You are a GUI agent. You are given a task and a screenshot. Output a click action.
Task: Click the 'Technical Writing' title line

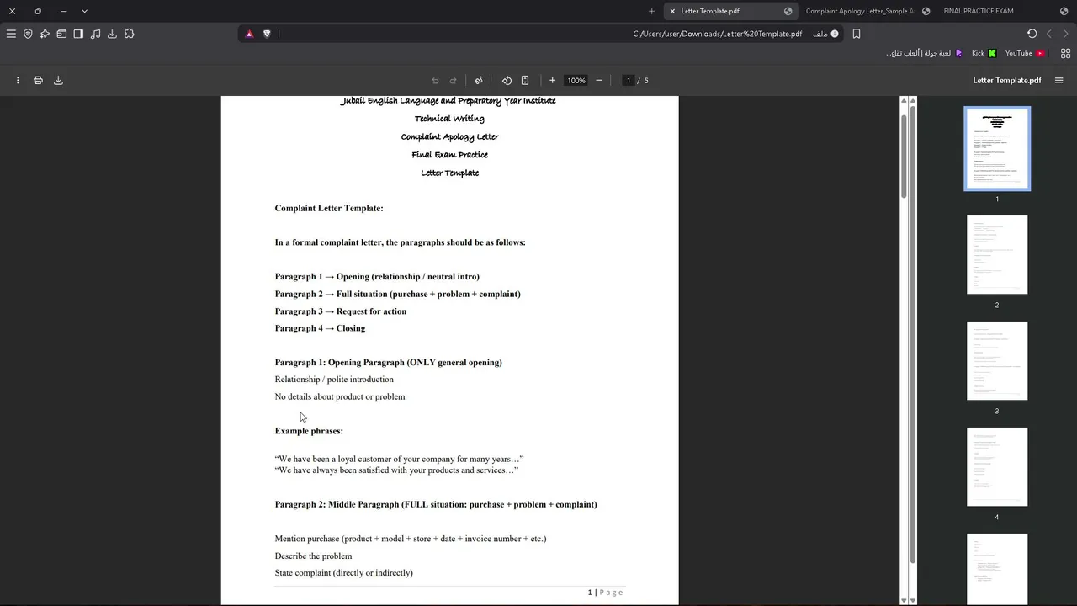point(449,119)
